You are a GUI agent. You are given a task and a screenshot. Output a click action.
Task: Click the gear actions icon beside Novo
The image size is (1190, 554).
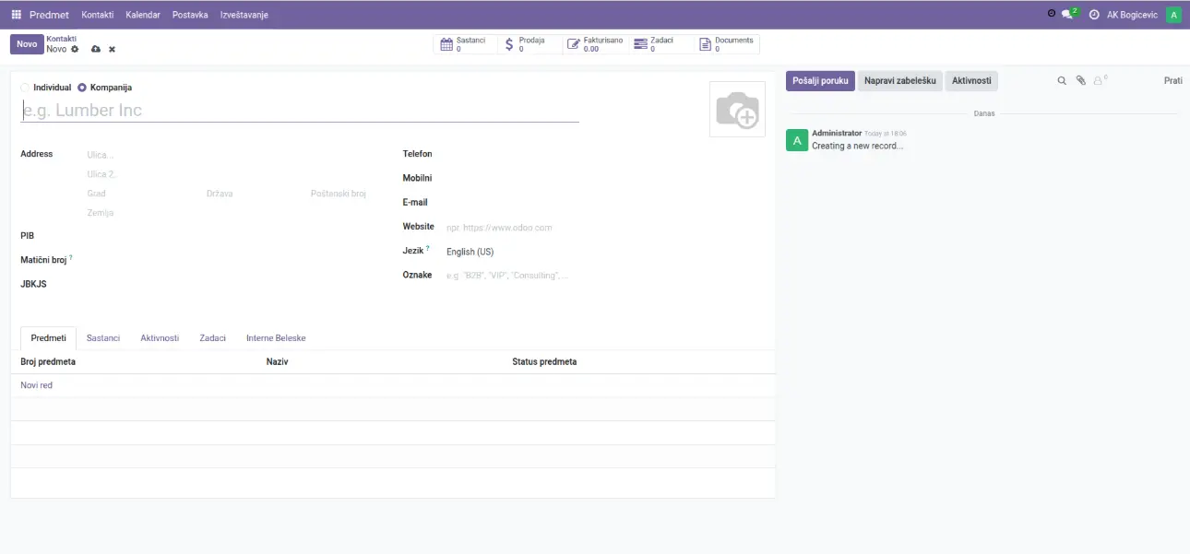pos(76,49)
